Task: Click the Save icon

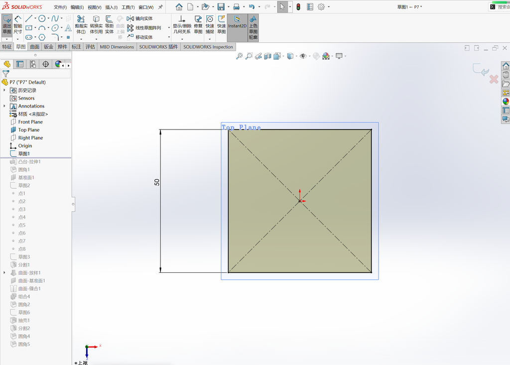Action: pos(221,7)
